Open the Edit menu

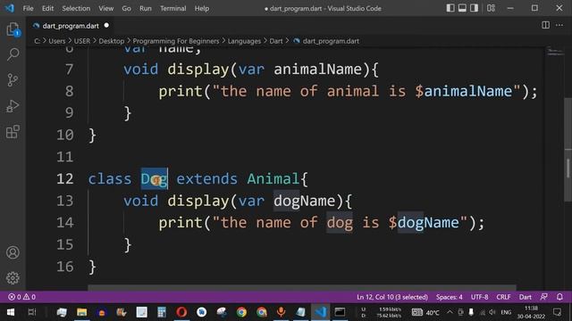pyautogui.click(x=47, y=8)
